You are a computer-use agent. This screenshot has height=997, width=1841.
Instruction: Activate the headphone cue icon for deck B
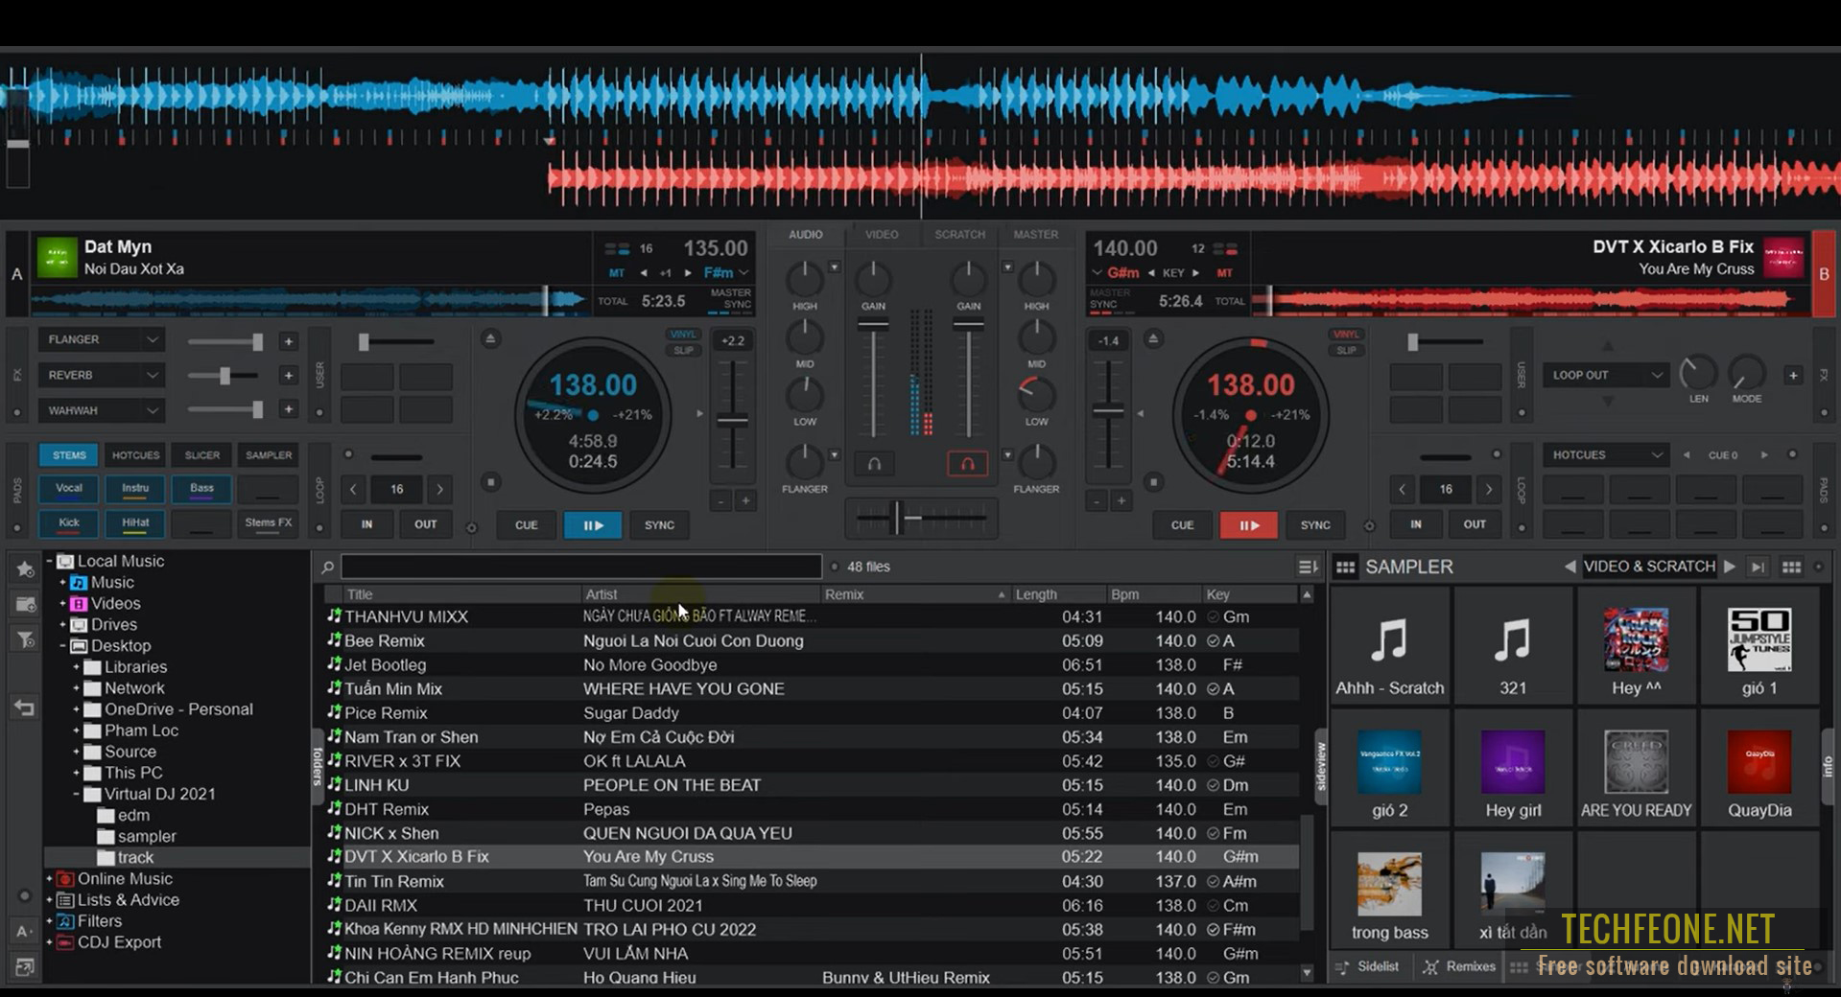(x=968, y=463)
